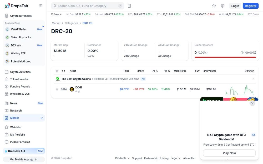Open Token Buybacks featured tab
The image size is (263, 164).
(x=24, y=37)
